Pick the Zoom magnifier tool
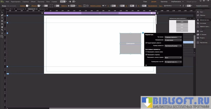The height and width of the screenshot is (109, 211). point(2,30)
